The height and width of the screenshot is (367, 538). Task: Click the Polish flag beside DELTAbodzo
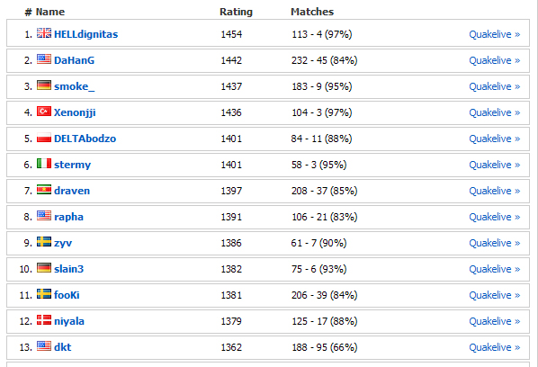tap(44, 138)
